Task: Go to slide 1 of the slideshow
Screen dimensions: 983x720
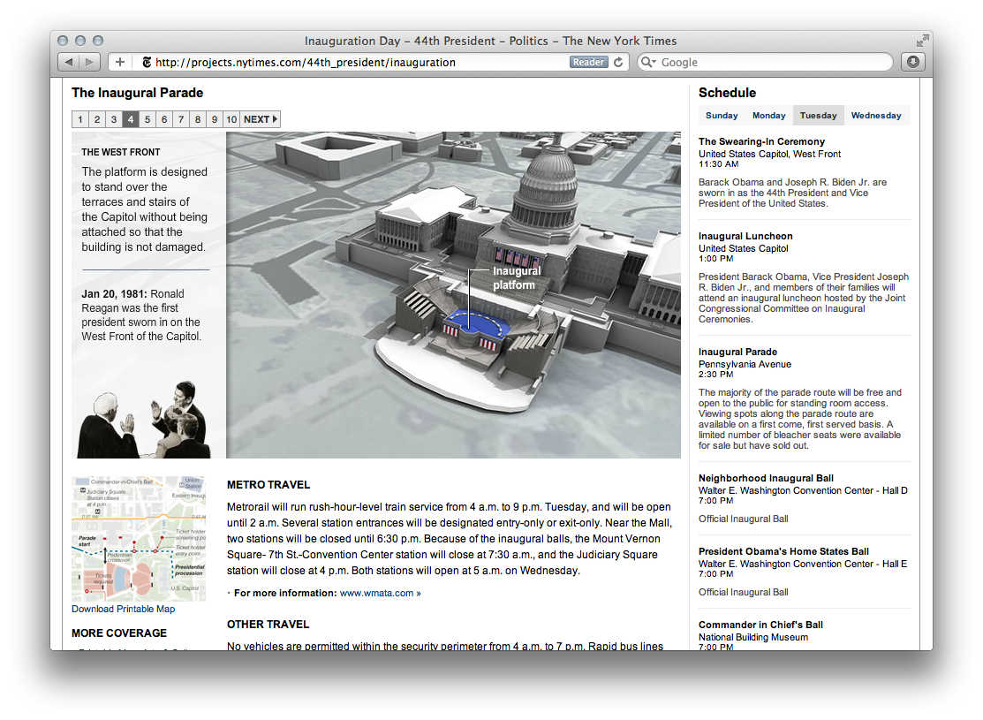Action: [x=80, y=119]
